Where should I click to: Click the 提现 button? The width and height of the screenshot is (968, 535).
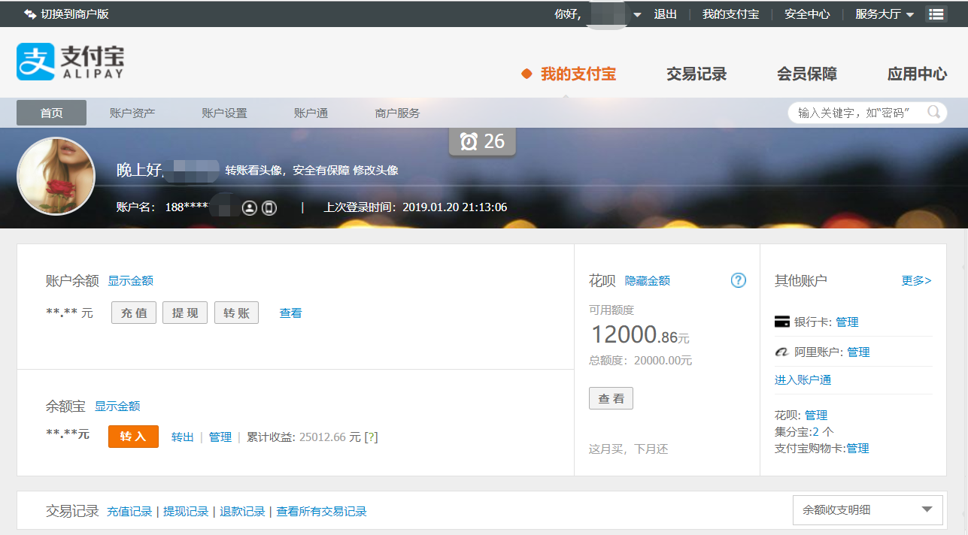click(x=185, y=313)
